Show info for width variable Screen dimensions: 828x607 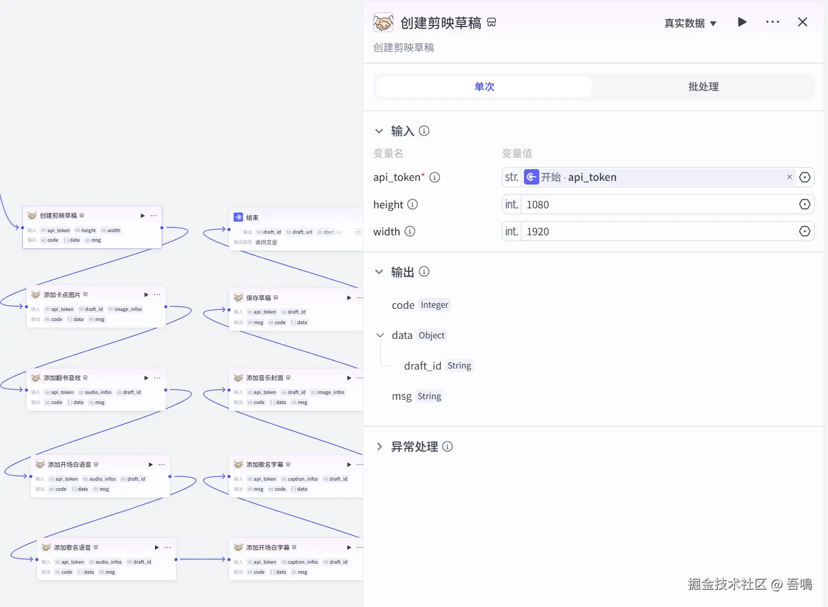click(410, 231)
